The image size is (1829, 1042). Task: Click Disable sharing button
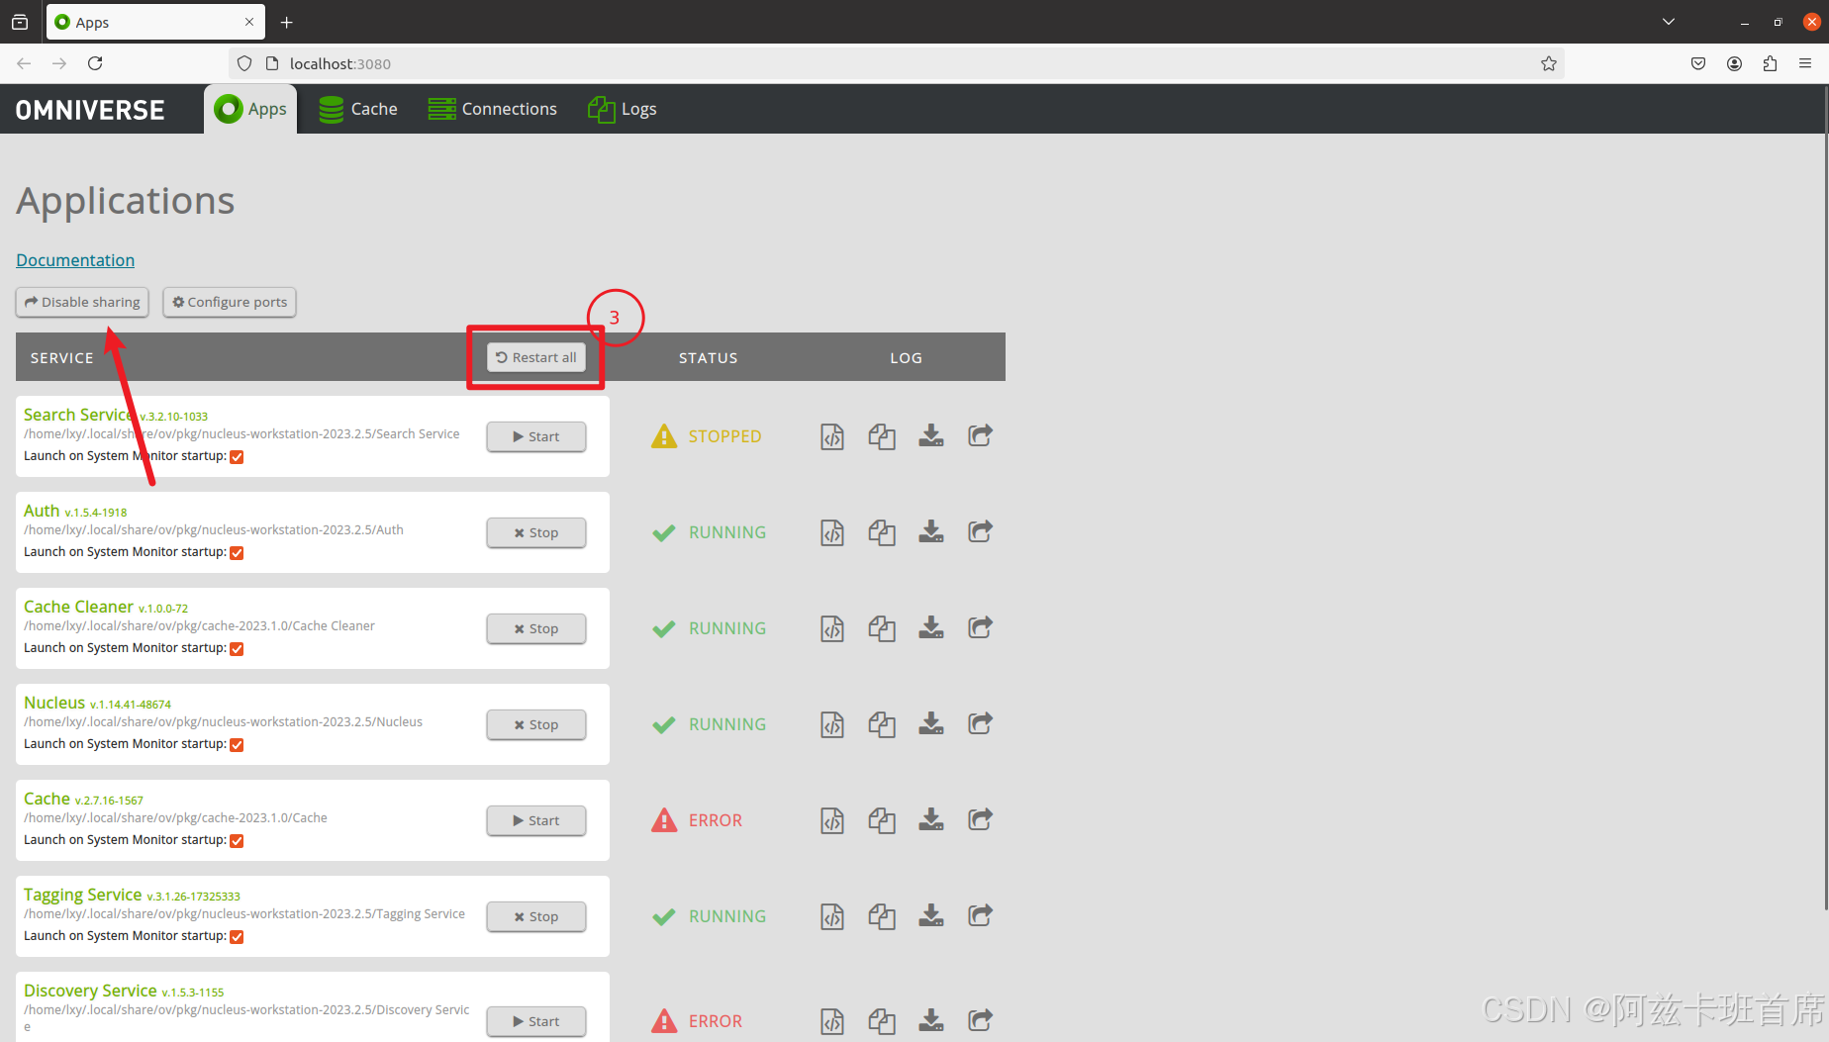click(82, 302)
